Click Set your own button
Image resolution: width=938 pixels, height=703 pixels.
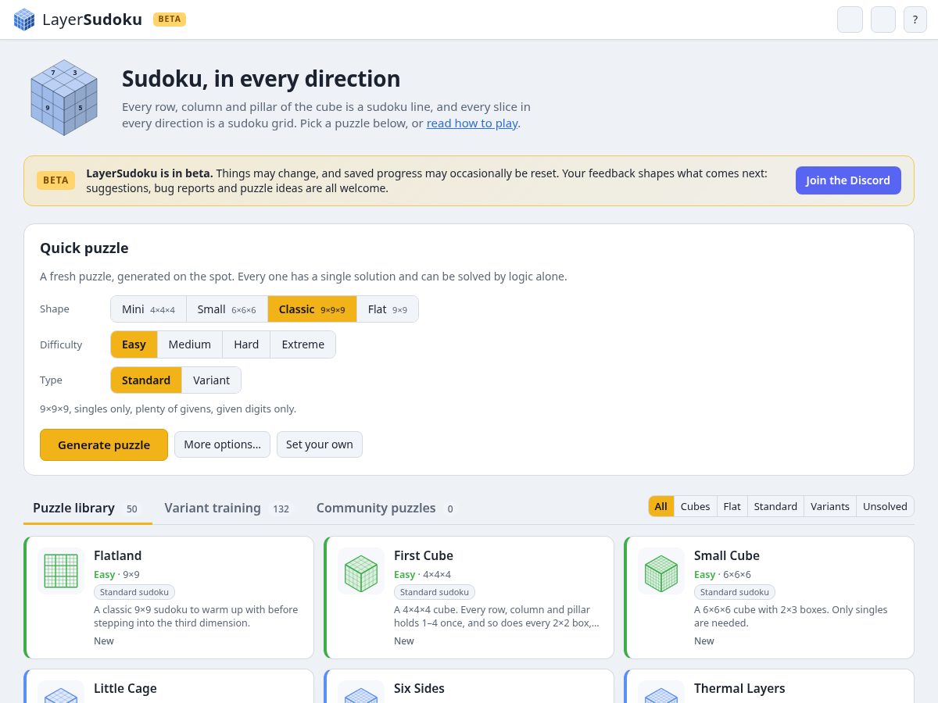[x=320, y=444]
